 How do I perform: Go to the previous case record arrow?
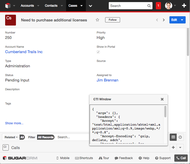(x=157, y=20)
